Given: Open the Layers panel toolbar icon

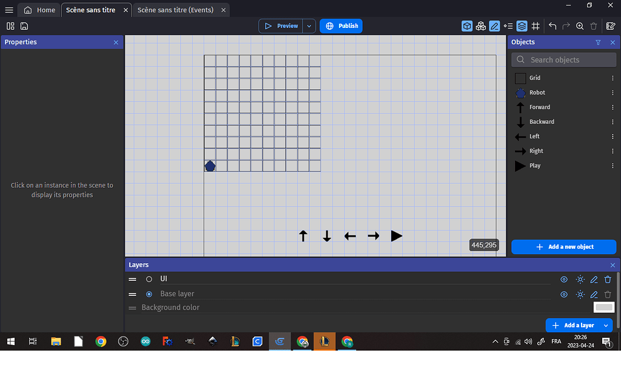Looking at the screenshot, I should tap(522, 25).
